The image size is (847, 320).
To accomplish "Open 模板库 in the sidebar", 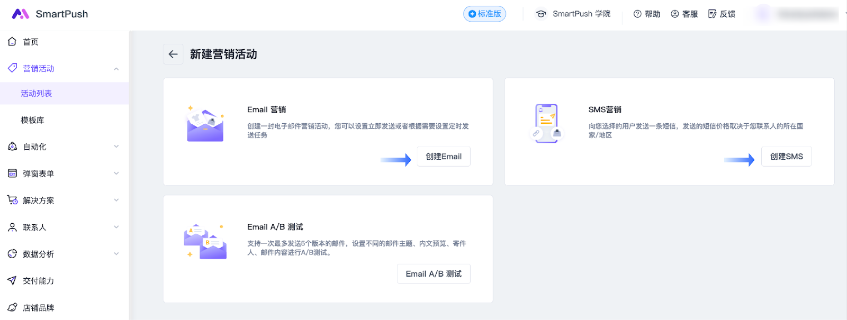I will (32, 120).
